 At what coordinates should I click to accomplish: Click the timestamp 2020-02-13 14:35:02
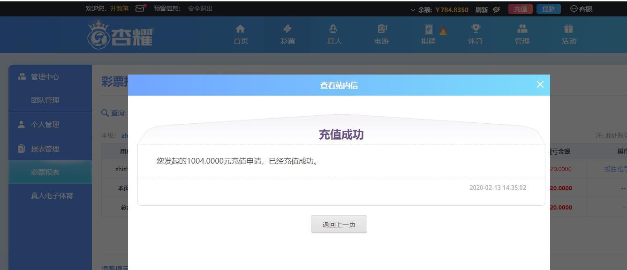tap(498, 187)
